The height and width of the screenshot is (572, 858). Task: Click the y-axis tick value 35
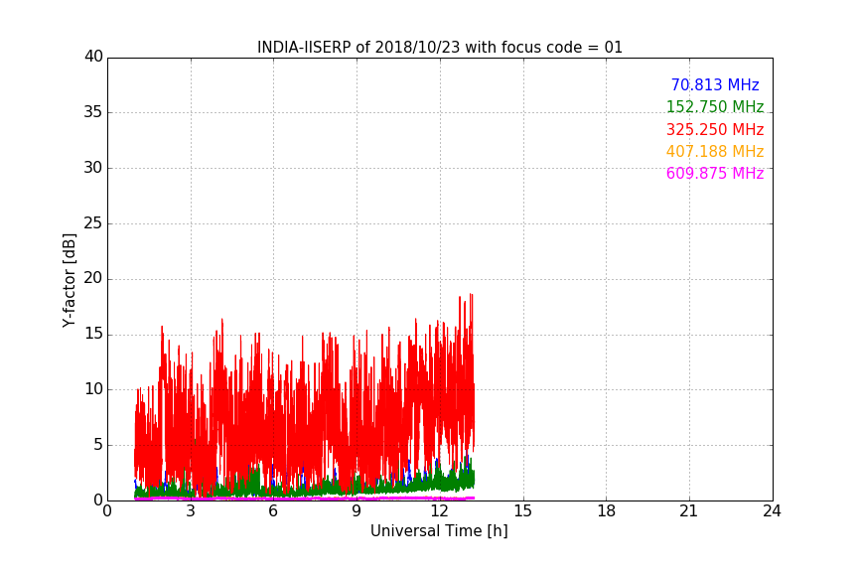(x=93, y=112)
